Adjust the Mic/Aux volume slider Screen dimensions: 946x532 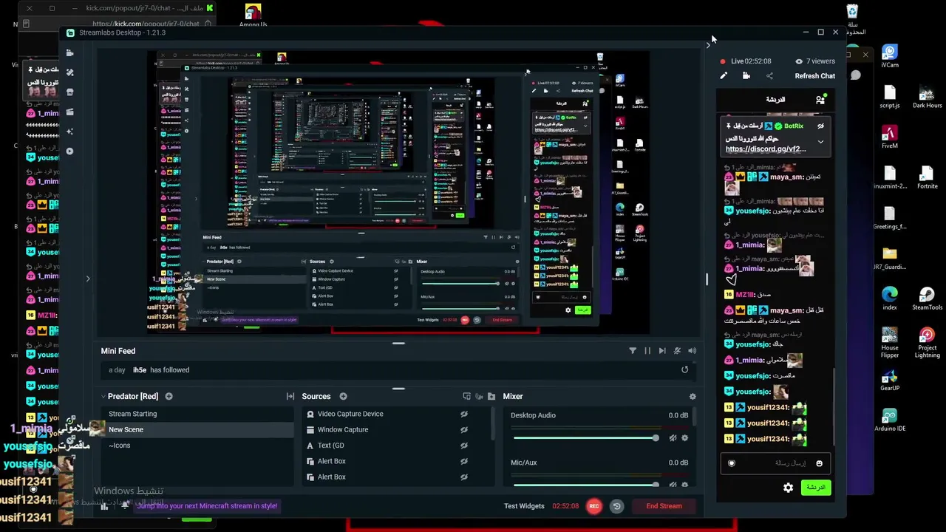[x=586, y=485]
